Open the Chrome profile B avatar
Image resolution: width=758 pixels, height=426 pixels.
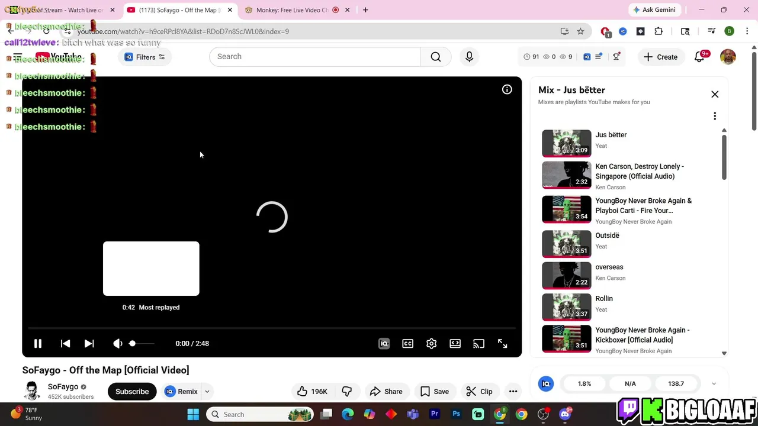pyautogui.click(x=730, y=31)
